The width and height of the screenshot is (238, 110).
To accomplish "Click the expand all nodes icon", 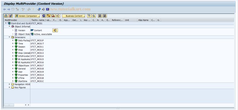I will (x=89, y=16).
